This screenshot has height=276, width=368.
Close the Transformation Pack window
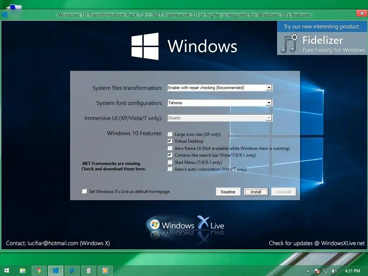click(362, 13)
